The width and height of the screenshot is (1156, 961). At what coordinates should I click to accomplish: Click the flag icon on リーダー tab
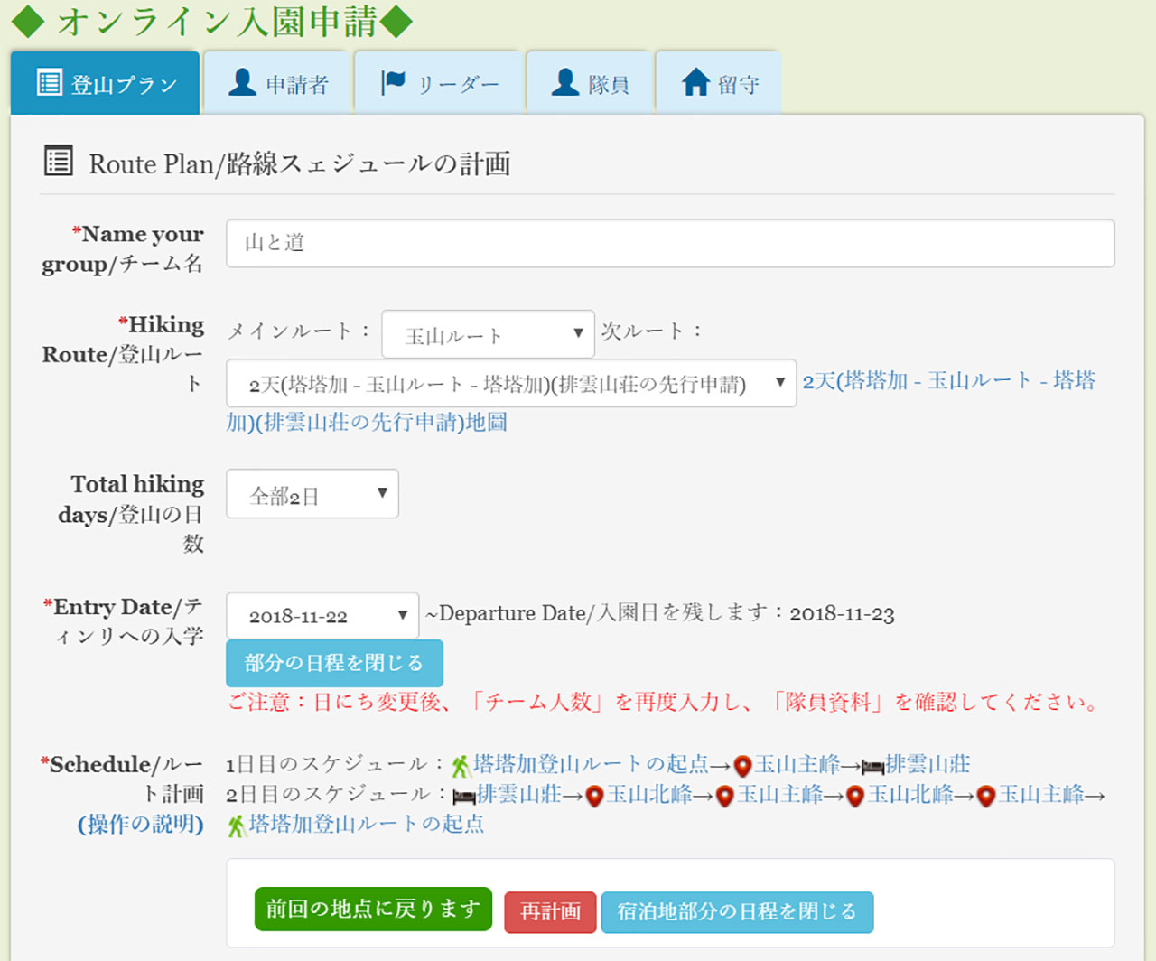pos(393,83)
